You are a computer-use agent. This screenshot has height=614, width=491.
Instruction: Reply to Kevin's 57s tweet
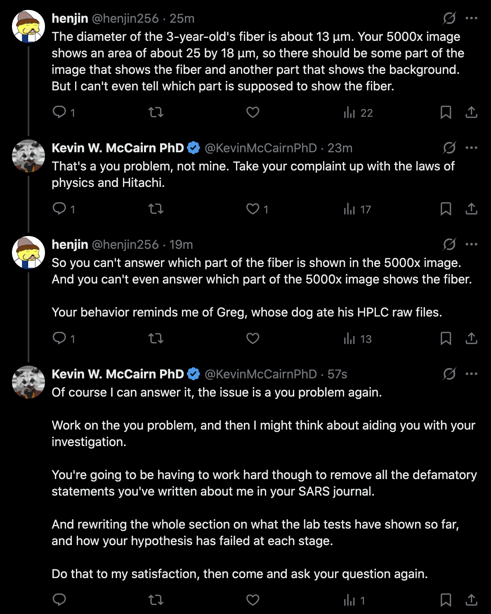coord(59,600)
